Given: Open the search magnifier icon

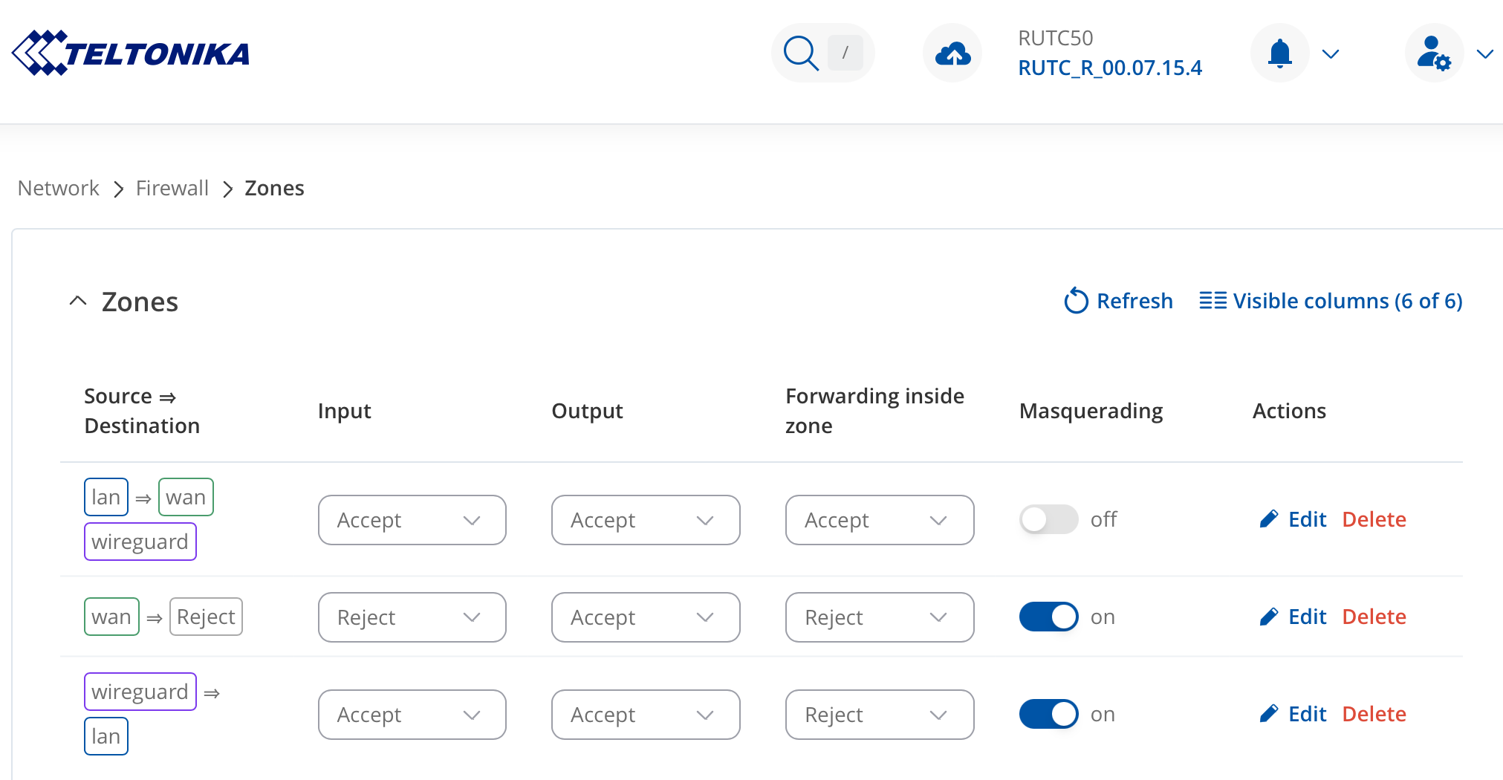Looking at the screenshot, I should (x=801, y=53).
